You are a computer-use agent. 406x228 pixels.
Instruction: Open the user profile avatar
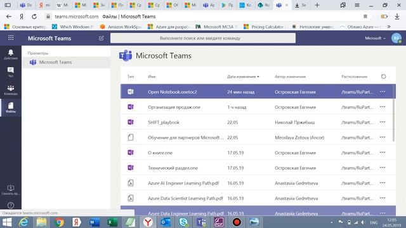click(396, 38)
